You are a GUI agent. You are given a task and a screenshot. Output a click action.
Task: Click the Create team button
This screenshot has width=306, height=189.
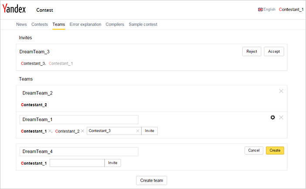(151, 180)
